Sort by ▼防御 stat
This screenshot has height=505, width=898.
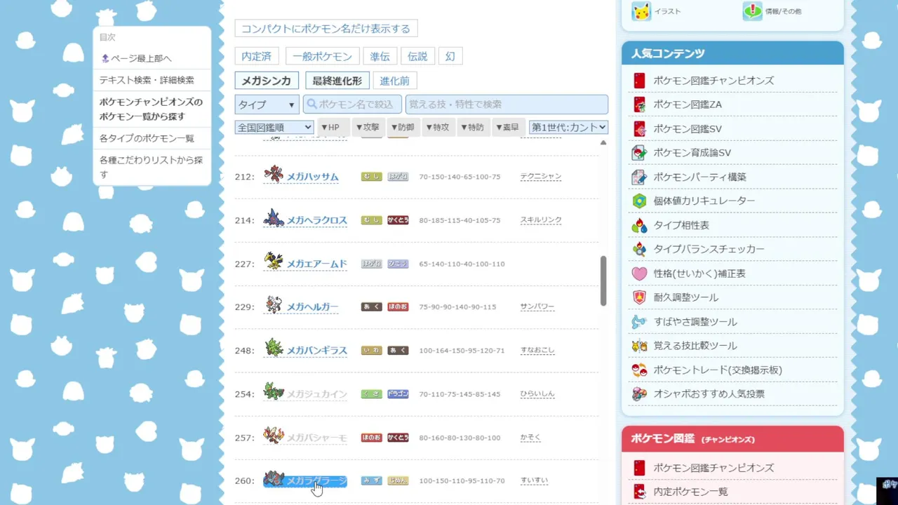[403, 127]
